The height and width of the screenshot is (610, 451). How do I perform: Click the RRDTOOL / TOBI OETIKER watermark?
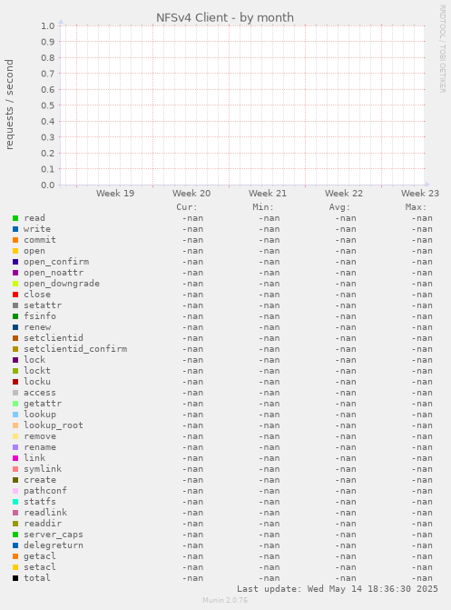pos(443,48)
